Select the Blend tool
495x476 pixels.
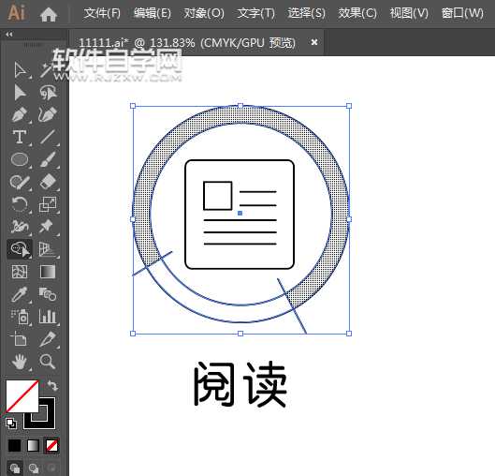click(x=48, y=294)
